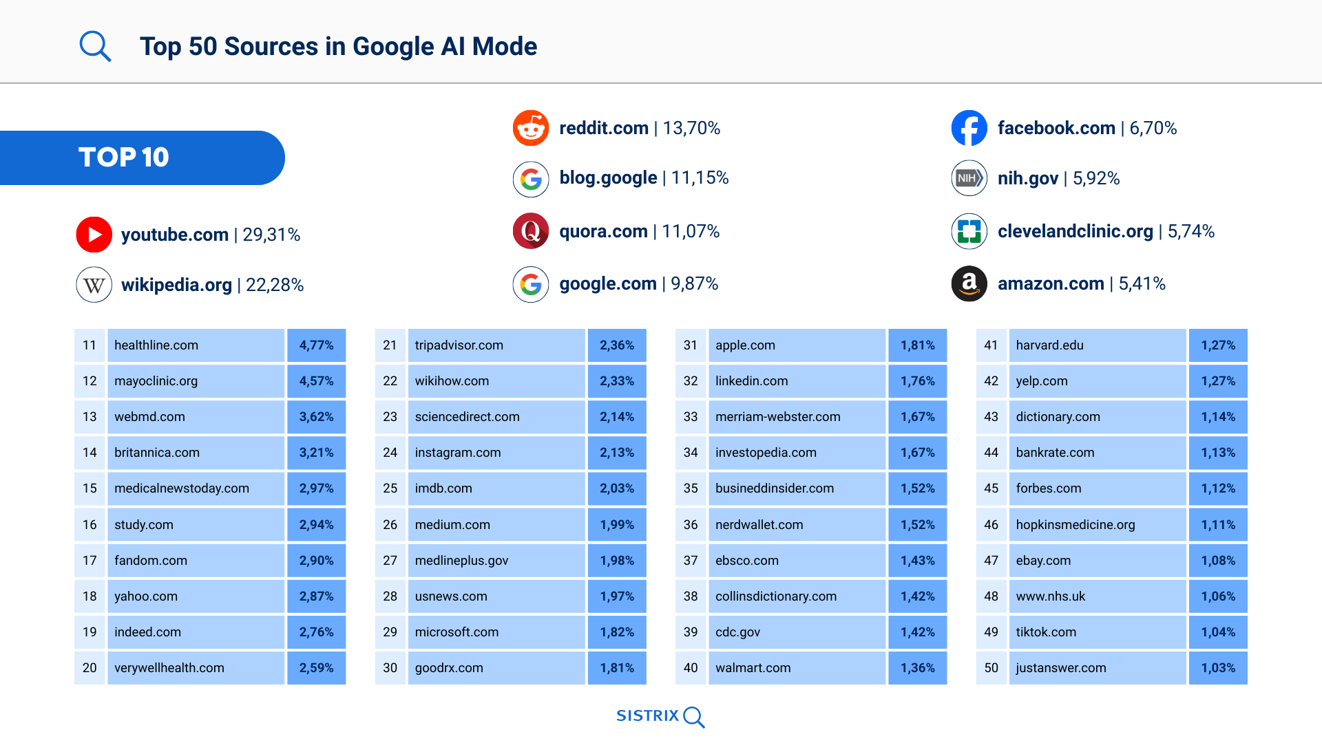Click the YouTube play logo icon
The width and height of the screenshot is (1322, 743).
tap(94, 235)
